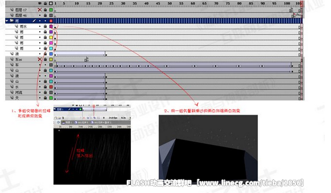
Task: Hide the 河流 layer
Action: pos(40,92)
